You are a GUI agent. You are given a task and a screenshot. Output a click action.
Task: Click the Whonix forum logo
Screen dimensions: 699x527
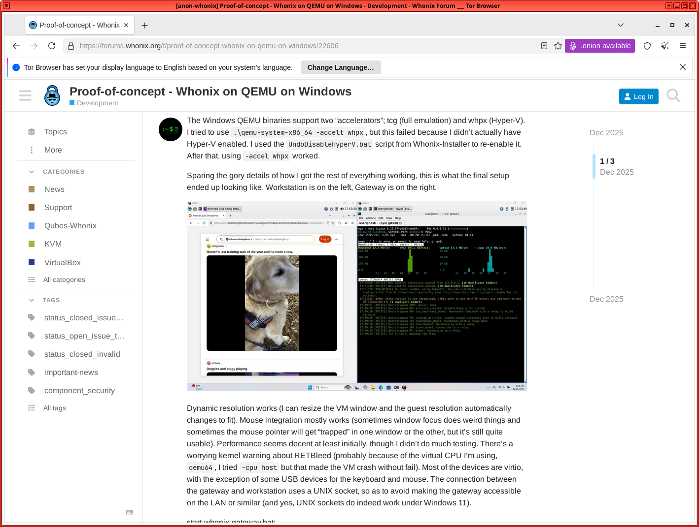tap(52, 95)
